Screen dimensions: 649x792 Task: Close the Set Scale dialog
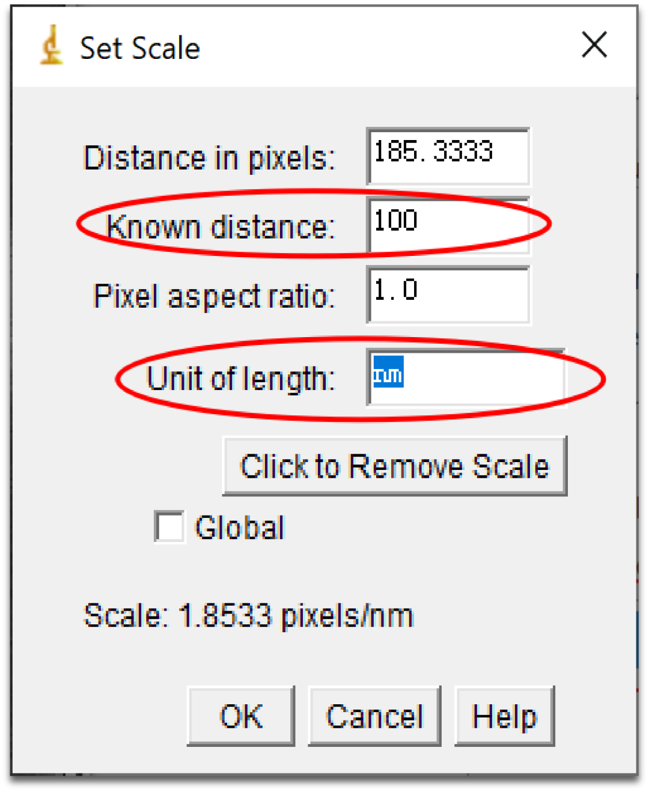[x=594, y=46]
